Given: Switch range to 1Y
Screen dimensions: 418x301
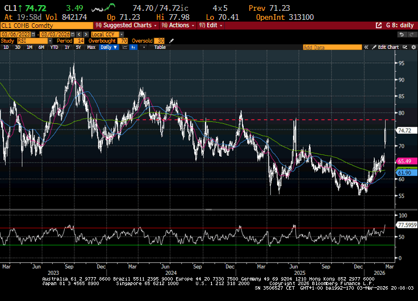Looking at the screenshot, I should [68, 47].
